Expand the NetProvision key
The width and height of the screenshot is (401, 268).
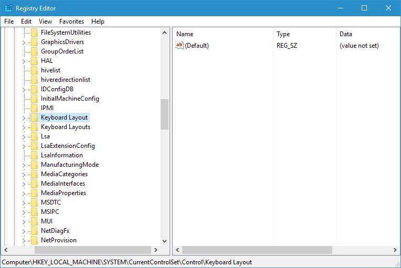[x=24, y=241]
